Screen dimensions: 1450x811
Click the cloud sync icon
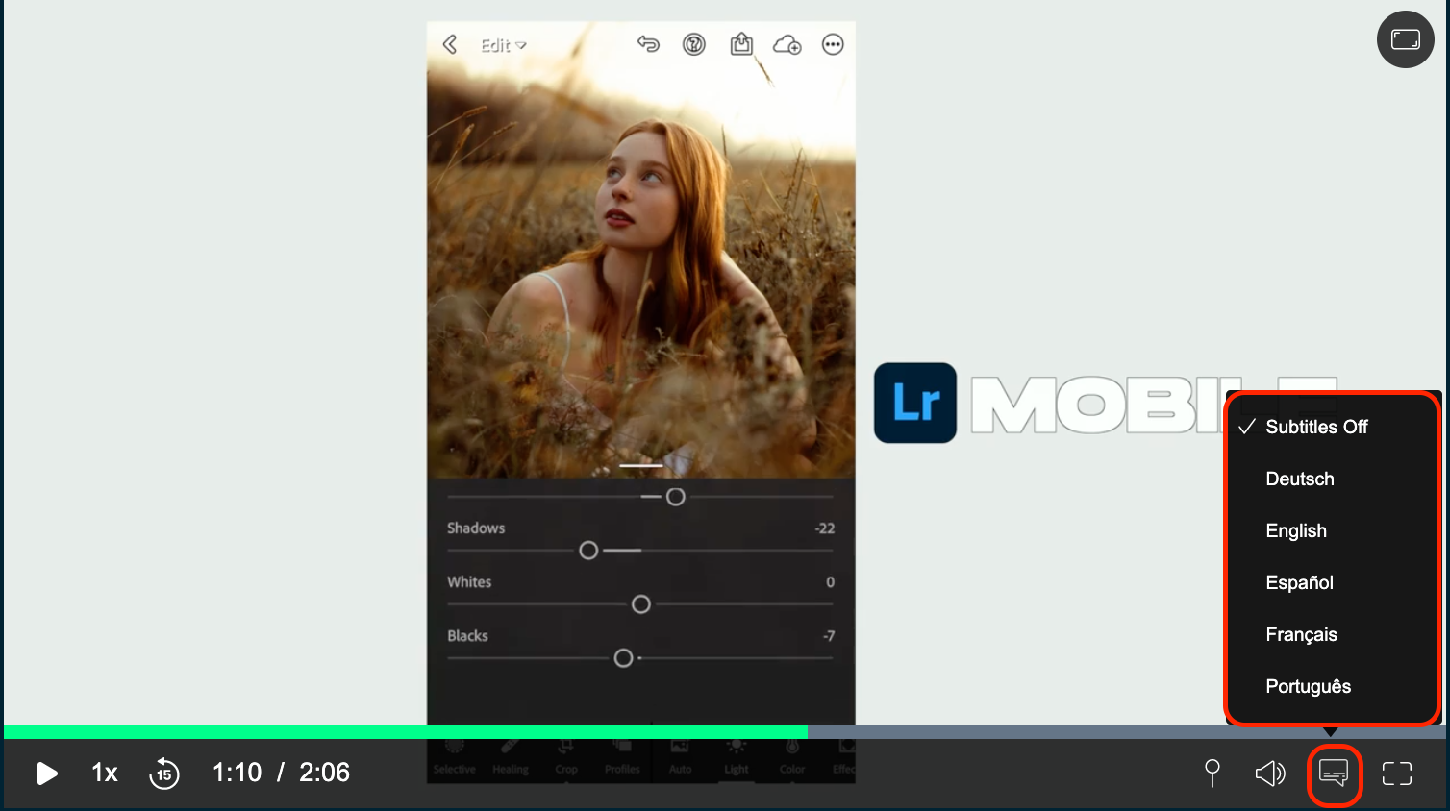tap(787, 44)
